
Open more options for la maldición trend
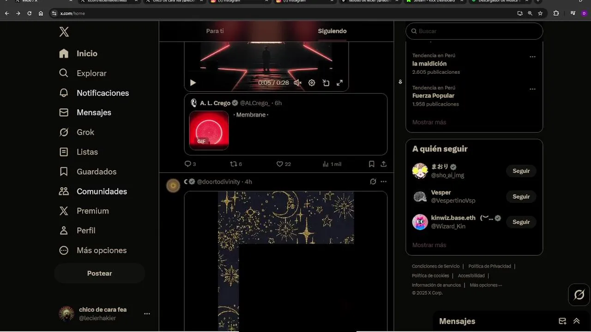pyautogui.click(x=532, y=57)
